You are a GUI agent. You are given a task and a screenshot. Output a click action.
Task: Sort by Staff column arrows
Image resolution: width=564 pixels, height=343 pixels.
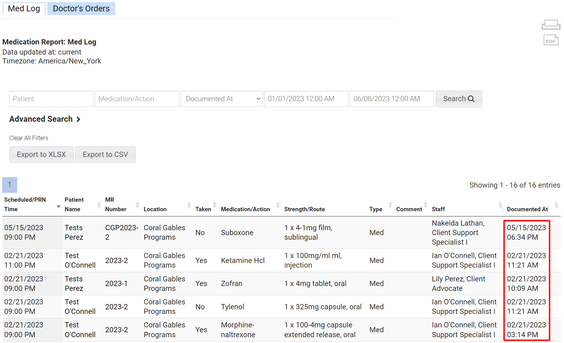tap(500, 205)
